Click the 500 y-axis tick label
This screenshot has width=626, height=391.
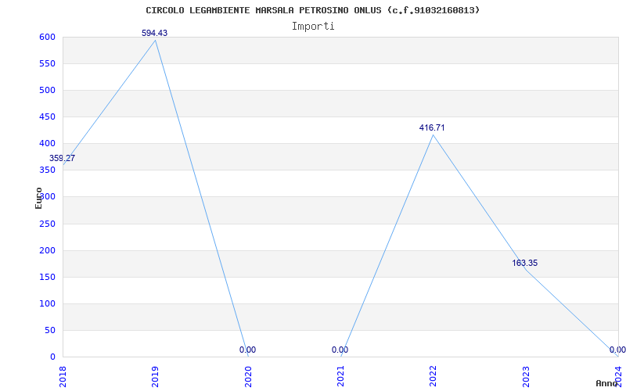tap(47, 91)
